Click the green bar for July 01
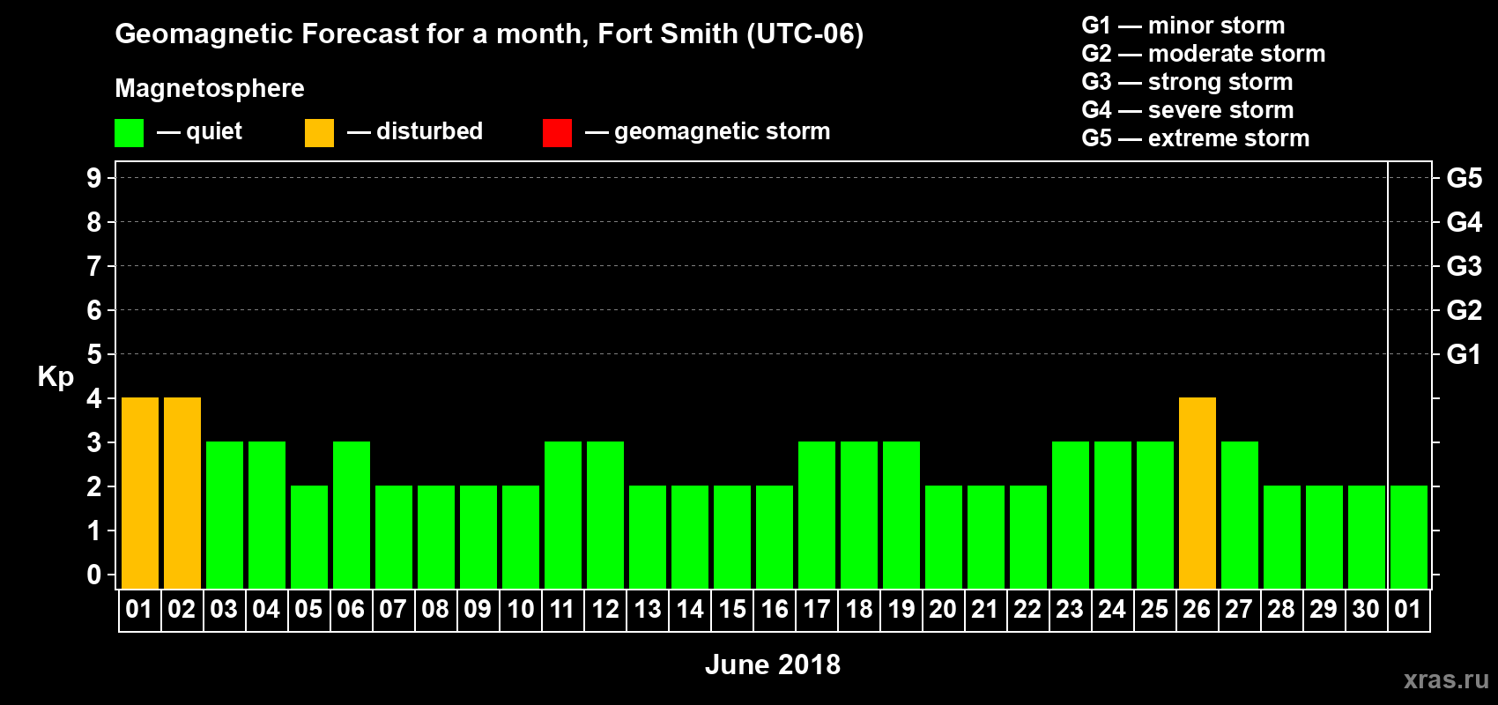The width and height of the screenshot is (1498, 705). tap(1409, 537)
